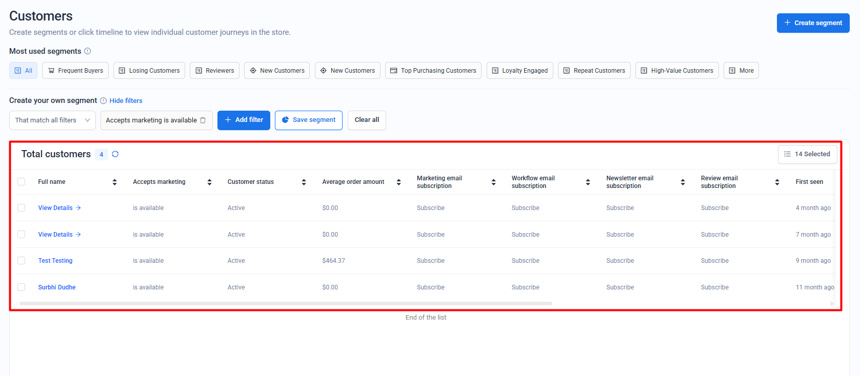
Task: Open the That match all filters dropdown
Action: point(52,120)
